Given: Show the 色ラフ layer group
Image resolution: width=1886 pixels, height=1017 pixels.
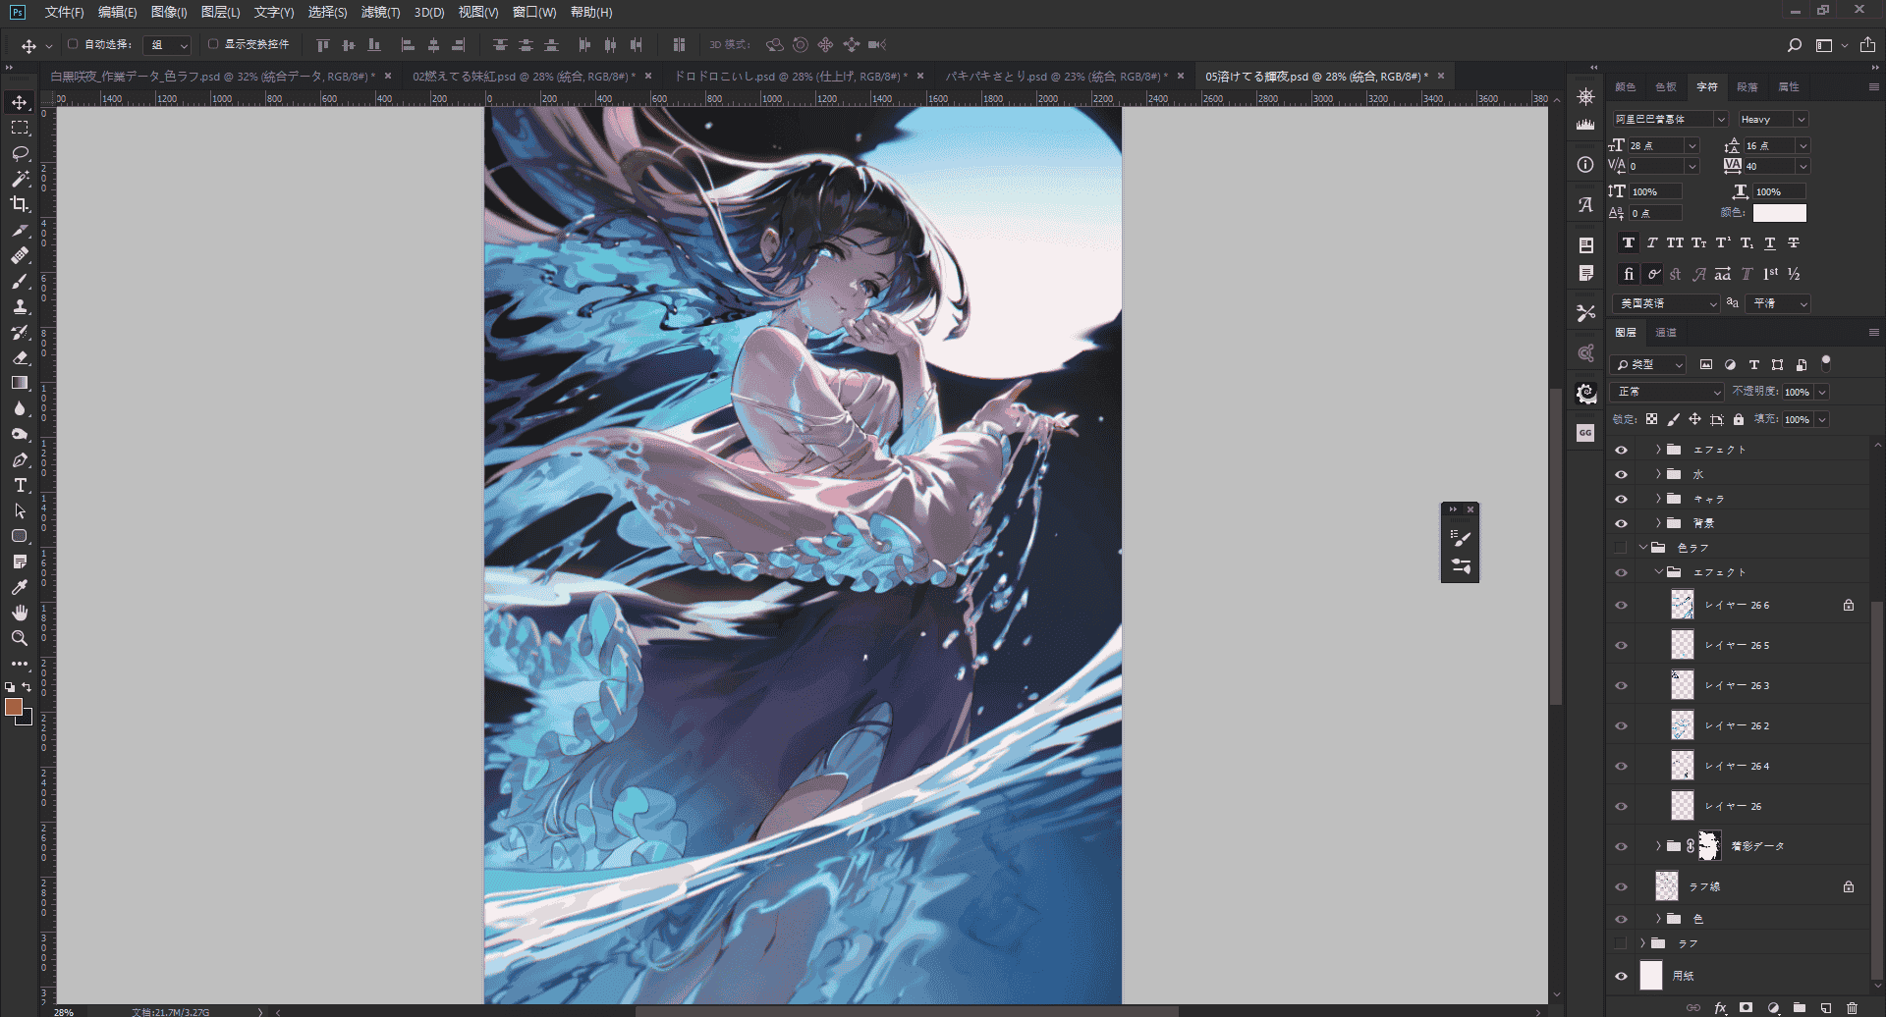Looking at the screenshot, I should point(1621,548).
